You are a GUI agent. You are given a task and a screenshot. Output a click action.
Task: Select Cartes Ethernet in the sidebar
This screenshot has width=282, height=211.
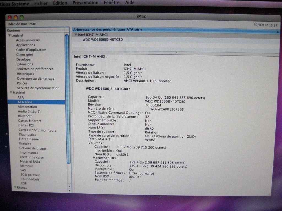(x=30, y=121)
